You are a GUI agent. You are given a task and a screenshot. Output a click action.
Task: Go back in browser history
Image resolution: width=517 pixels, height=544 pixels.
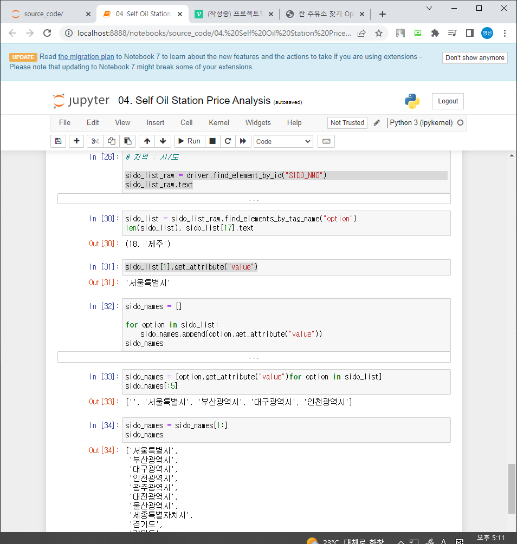coord(12,33)
